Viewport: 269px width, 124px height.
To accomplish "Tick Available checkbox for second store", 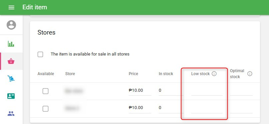I will 45,109.
